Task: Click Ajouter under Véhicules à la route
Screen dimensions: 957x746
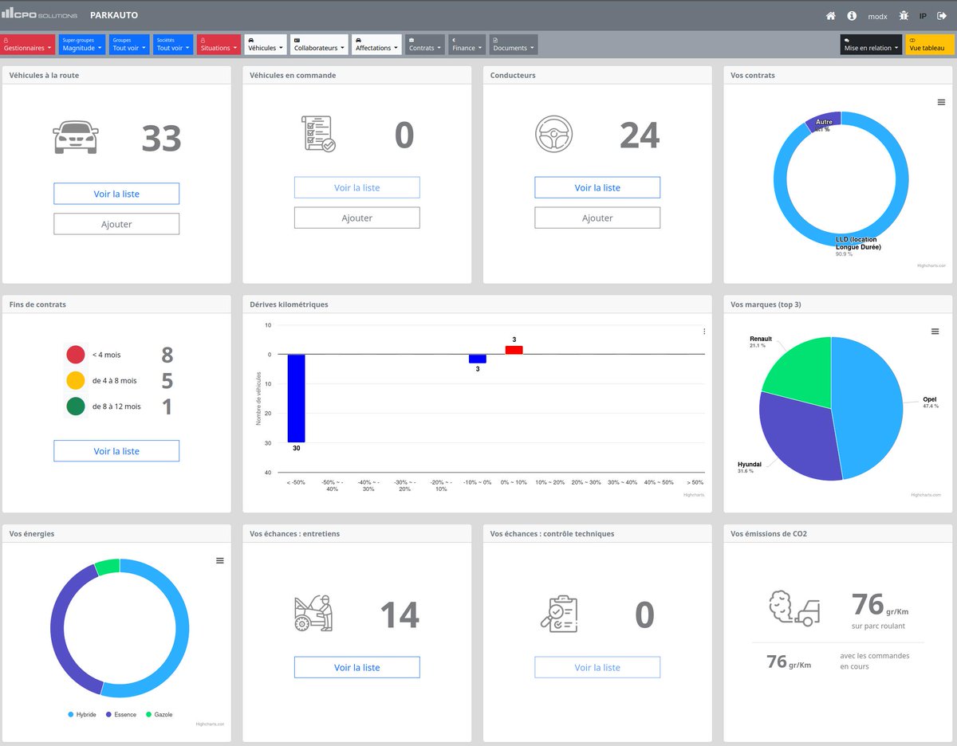Action: pyautogui.click(x=116, y=223)
